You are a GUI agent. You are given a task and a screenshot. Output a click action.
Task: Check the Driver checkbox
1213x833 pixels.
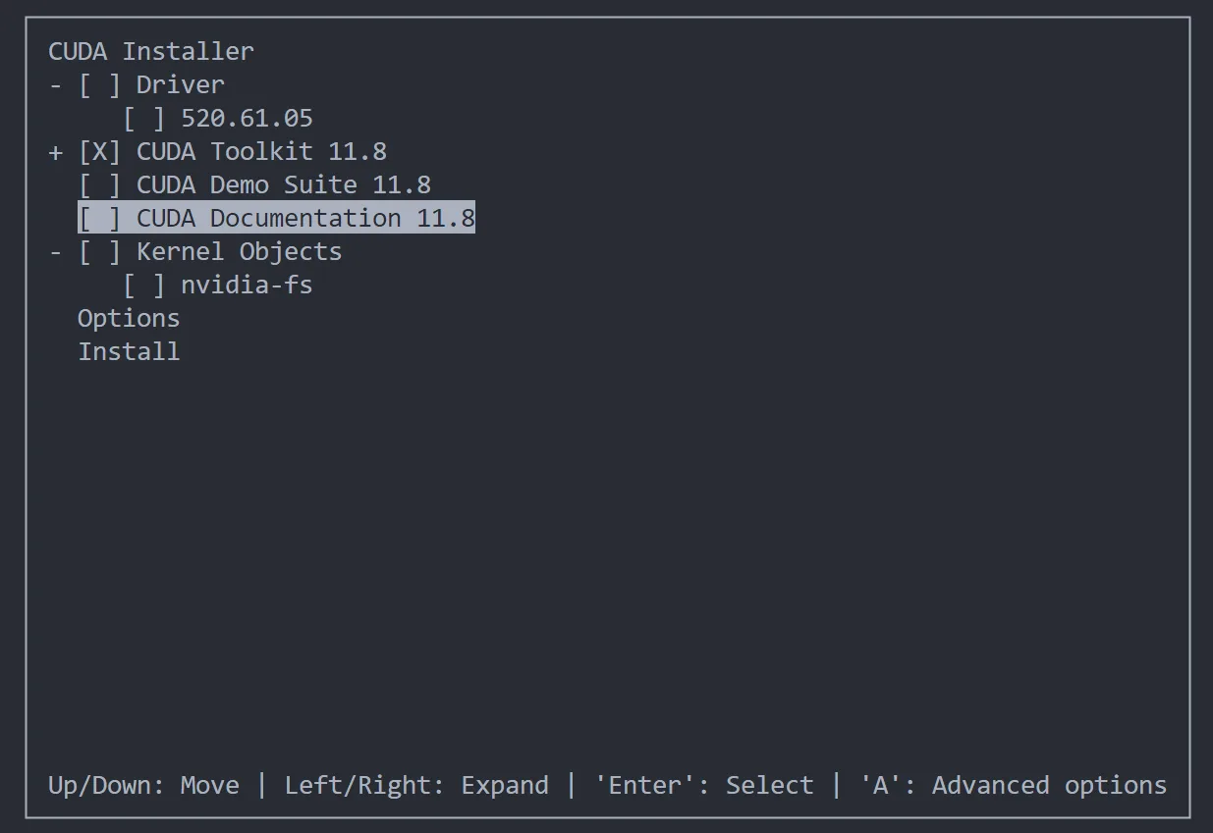(99, 85)
